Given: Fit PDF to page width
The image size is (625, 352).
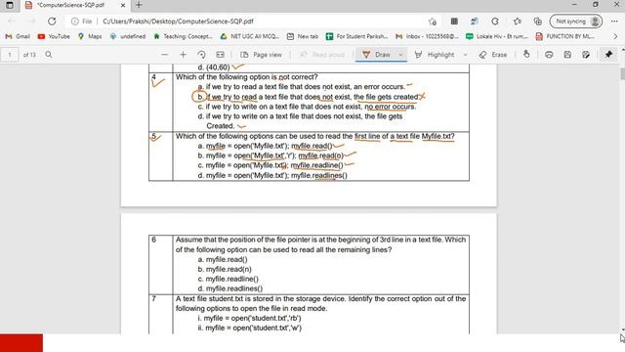Looking at the screenshot, I should coord(220,55).
